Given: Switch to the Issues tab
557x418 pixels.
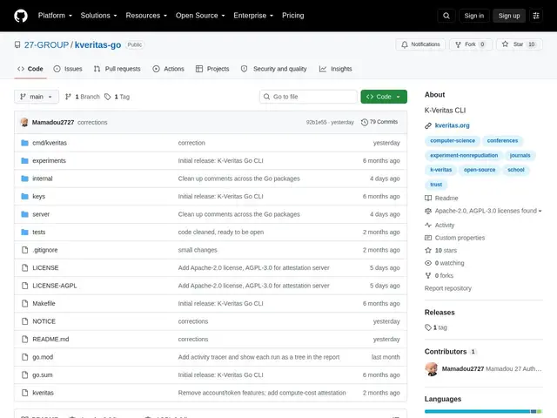Looking at the screenshot, I should pyautogui.click(x=68, y=69).
